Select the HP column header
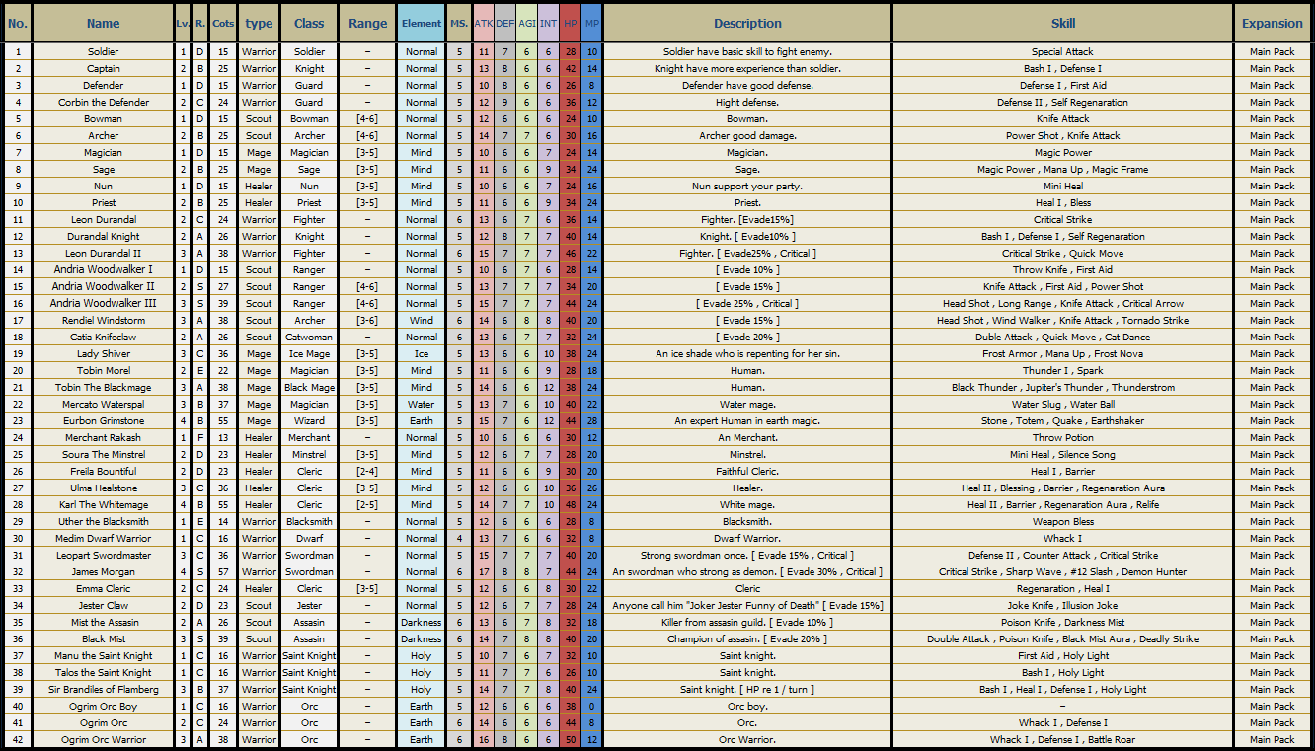The height and width of the screenshot is (751, 1315). [x=570, y=24]
